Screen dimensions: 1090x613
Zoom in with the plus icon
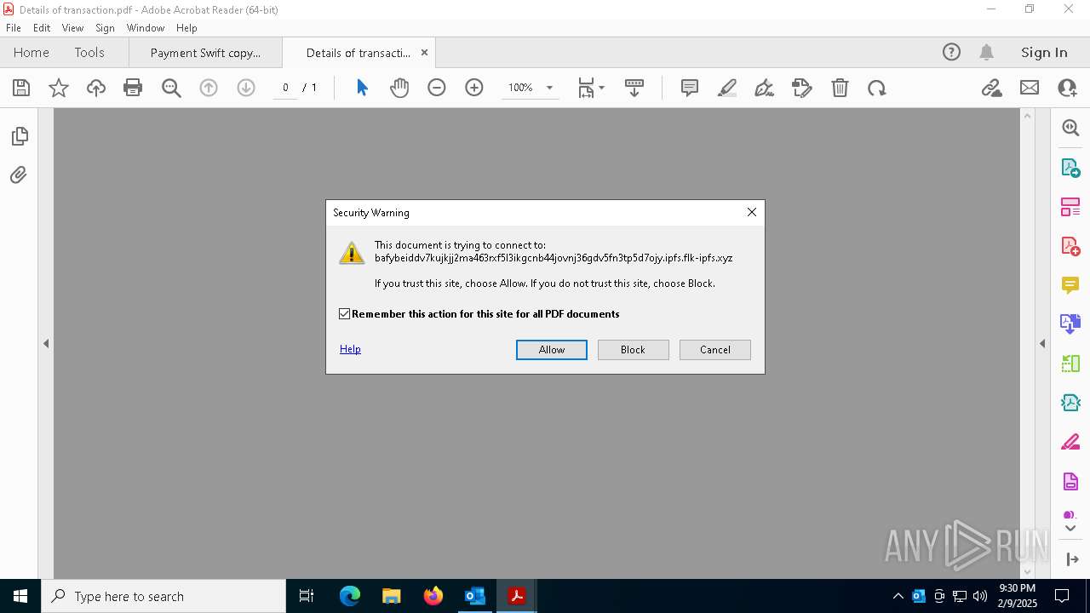[474, 88]
